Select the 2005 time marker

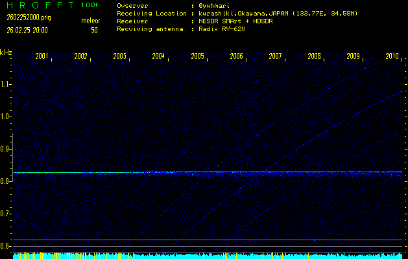197,56
